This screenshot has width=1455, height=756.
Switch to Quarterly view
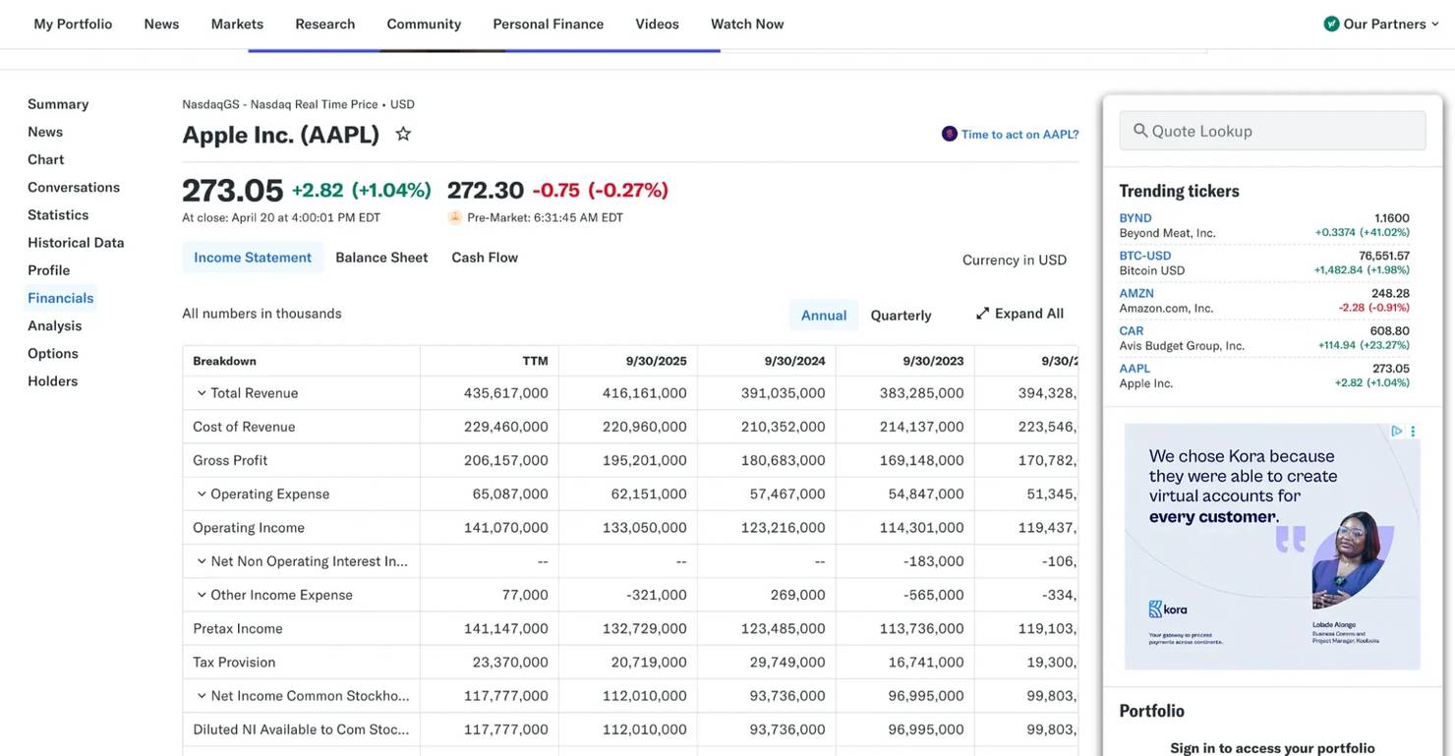tap(901, 315)
